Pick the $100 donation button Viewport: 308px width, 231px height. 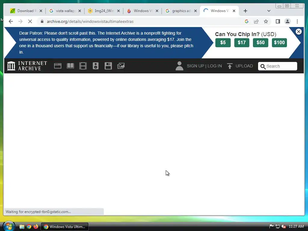[x=279, y=43]
